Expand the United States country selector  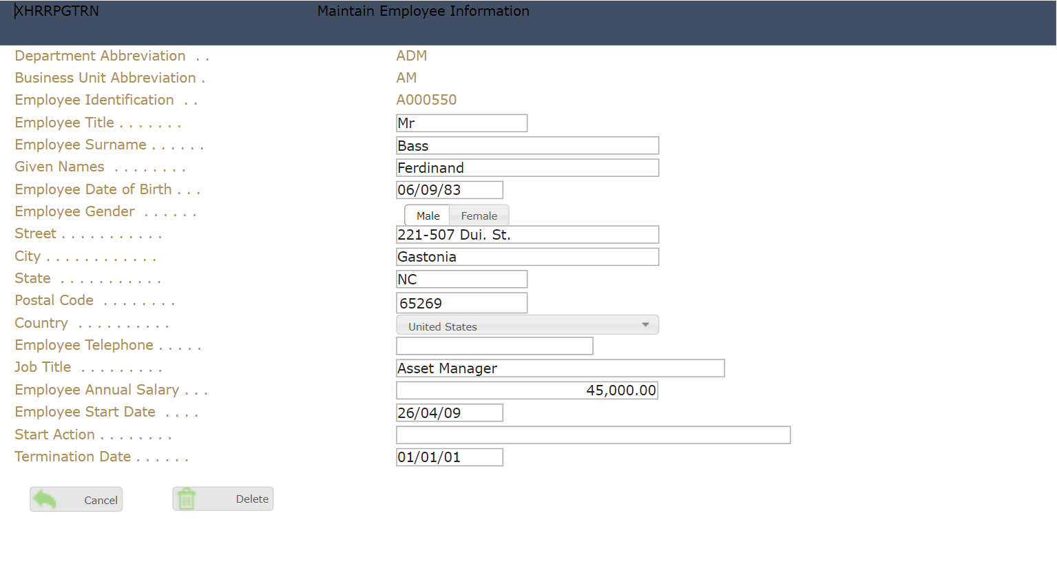(527, 325)
